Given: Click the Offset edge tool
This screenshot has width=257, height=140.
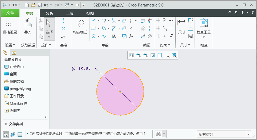Looking at the screenshot, I should 124,21.
